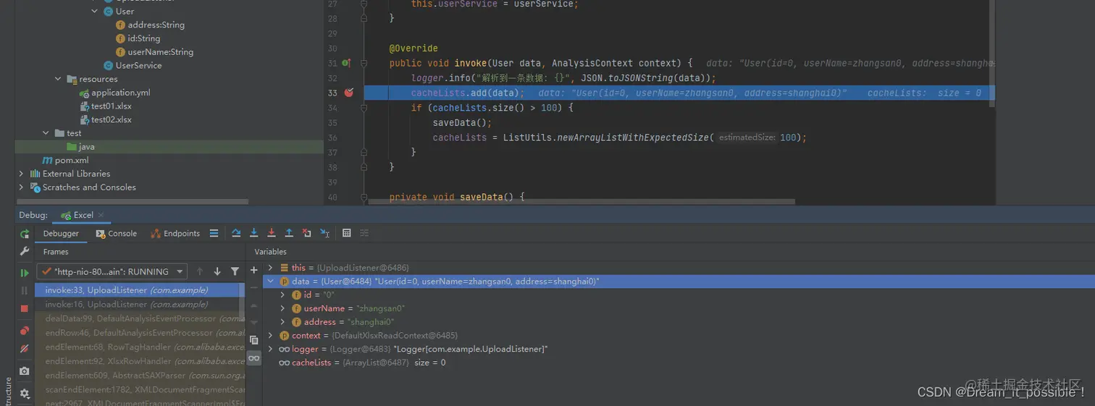The image size is (1095, 406).
Task: Click Run to Cursor icon
Action: [x=325, y=233]
